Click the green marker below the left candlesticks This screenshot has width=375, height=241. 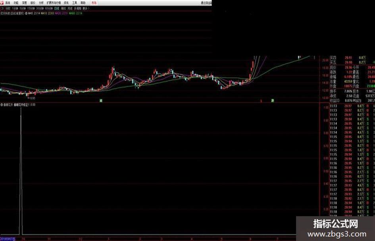pyautogui.click(x=101, y=101)
